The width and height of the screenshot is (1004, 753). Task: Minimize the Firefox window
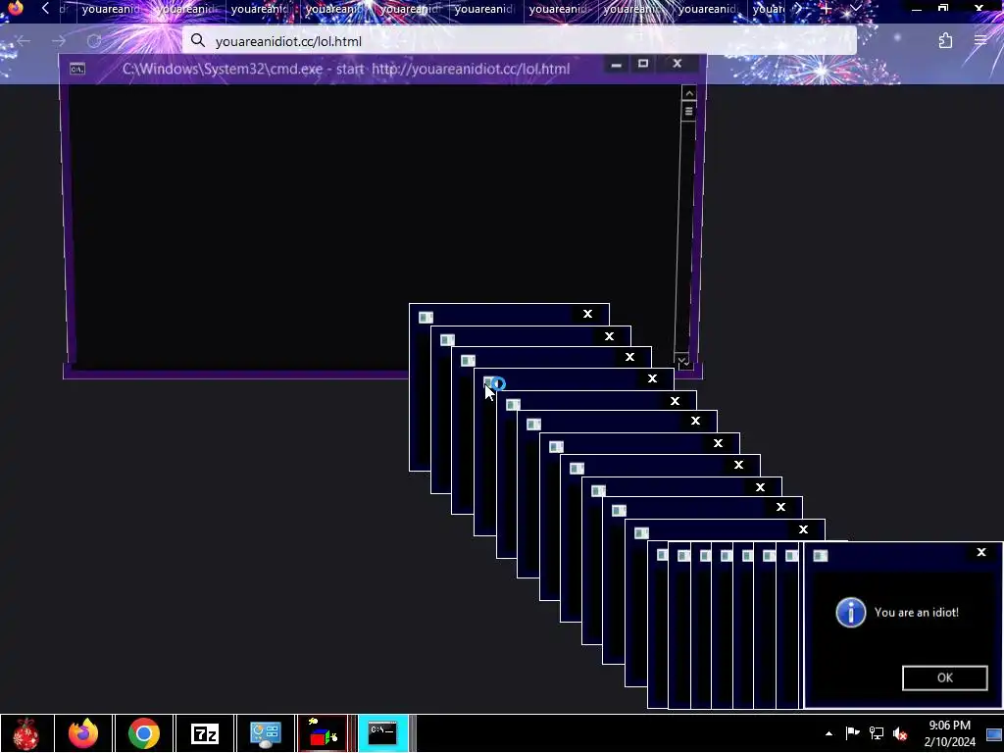tap(917, 9)
